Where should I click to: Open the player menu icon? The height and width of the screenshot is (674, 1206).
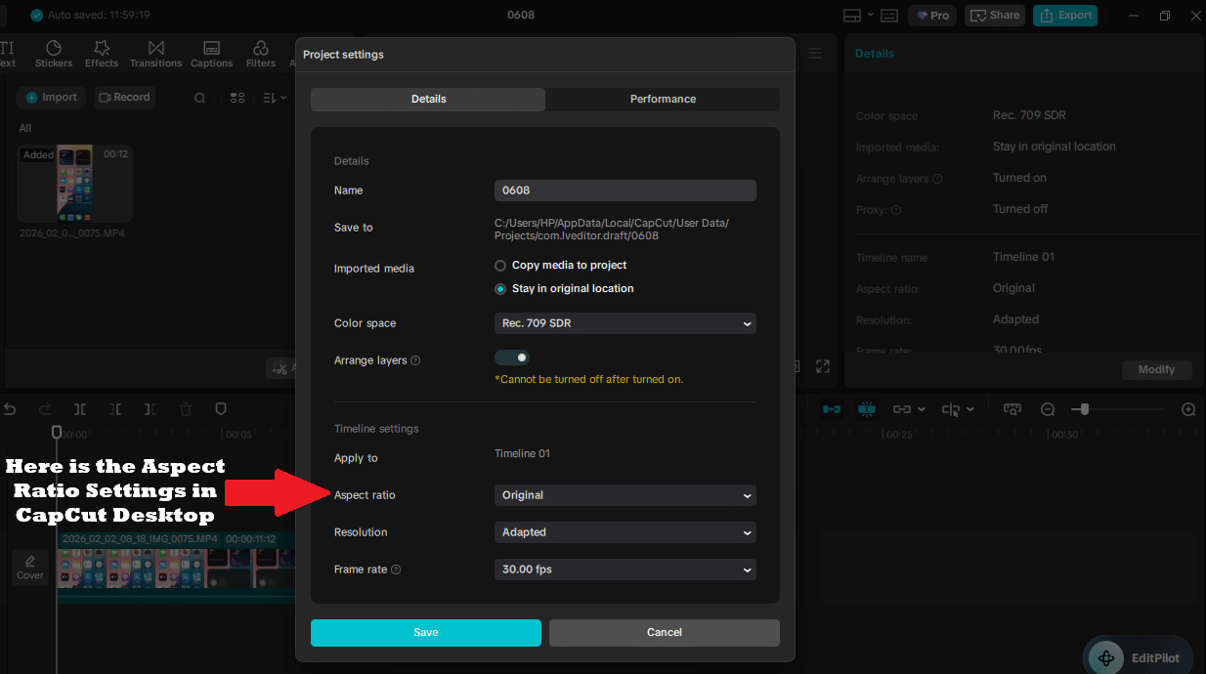pos(815,54)
